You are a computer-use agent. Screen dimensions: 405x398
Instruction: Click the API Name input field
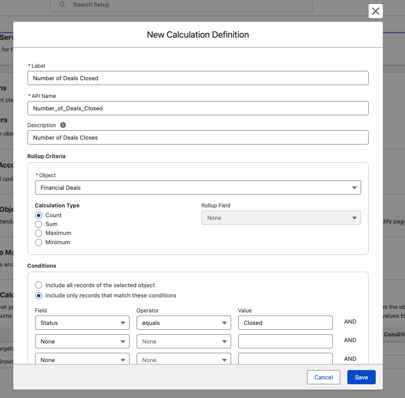[198, 108]
